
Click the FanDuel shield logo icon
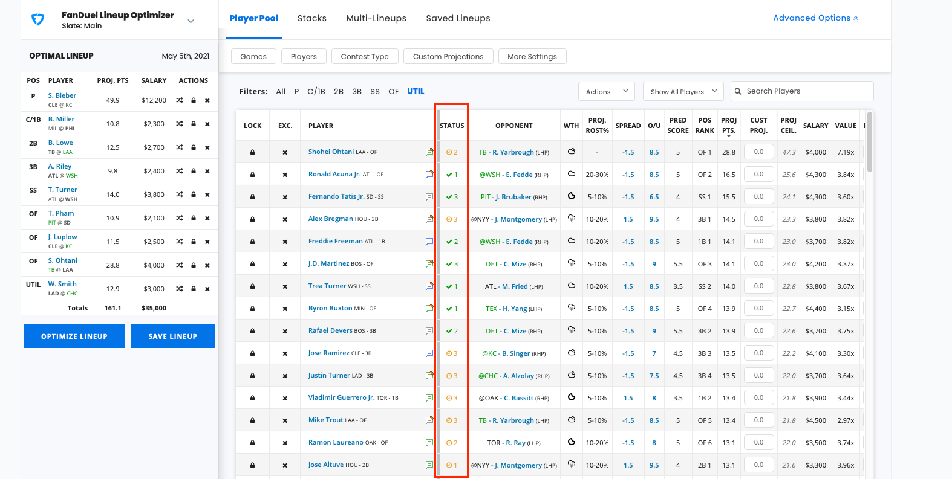pos(37,20)
